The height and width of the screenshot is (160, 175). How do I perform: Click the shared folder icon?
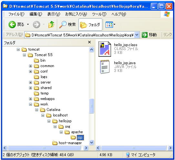(x=36, y=88)
